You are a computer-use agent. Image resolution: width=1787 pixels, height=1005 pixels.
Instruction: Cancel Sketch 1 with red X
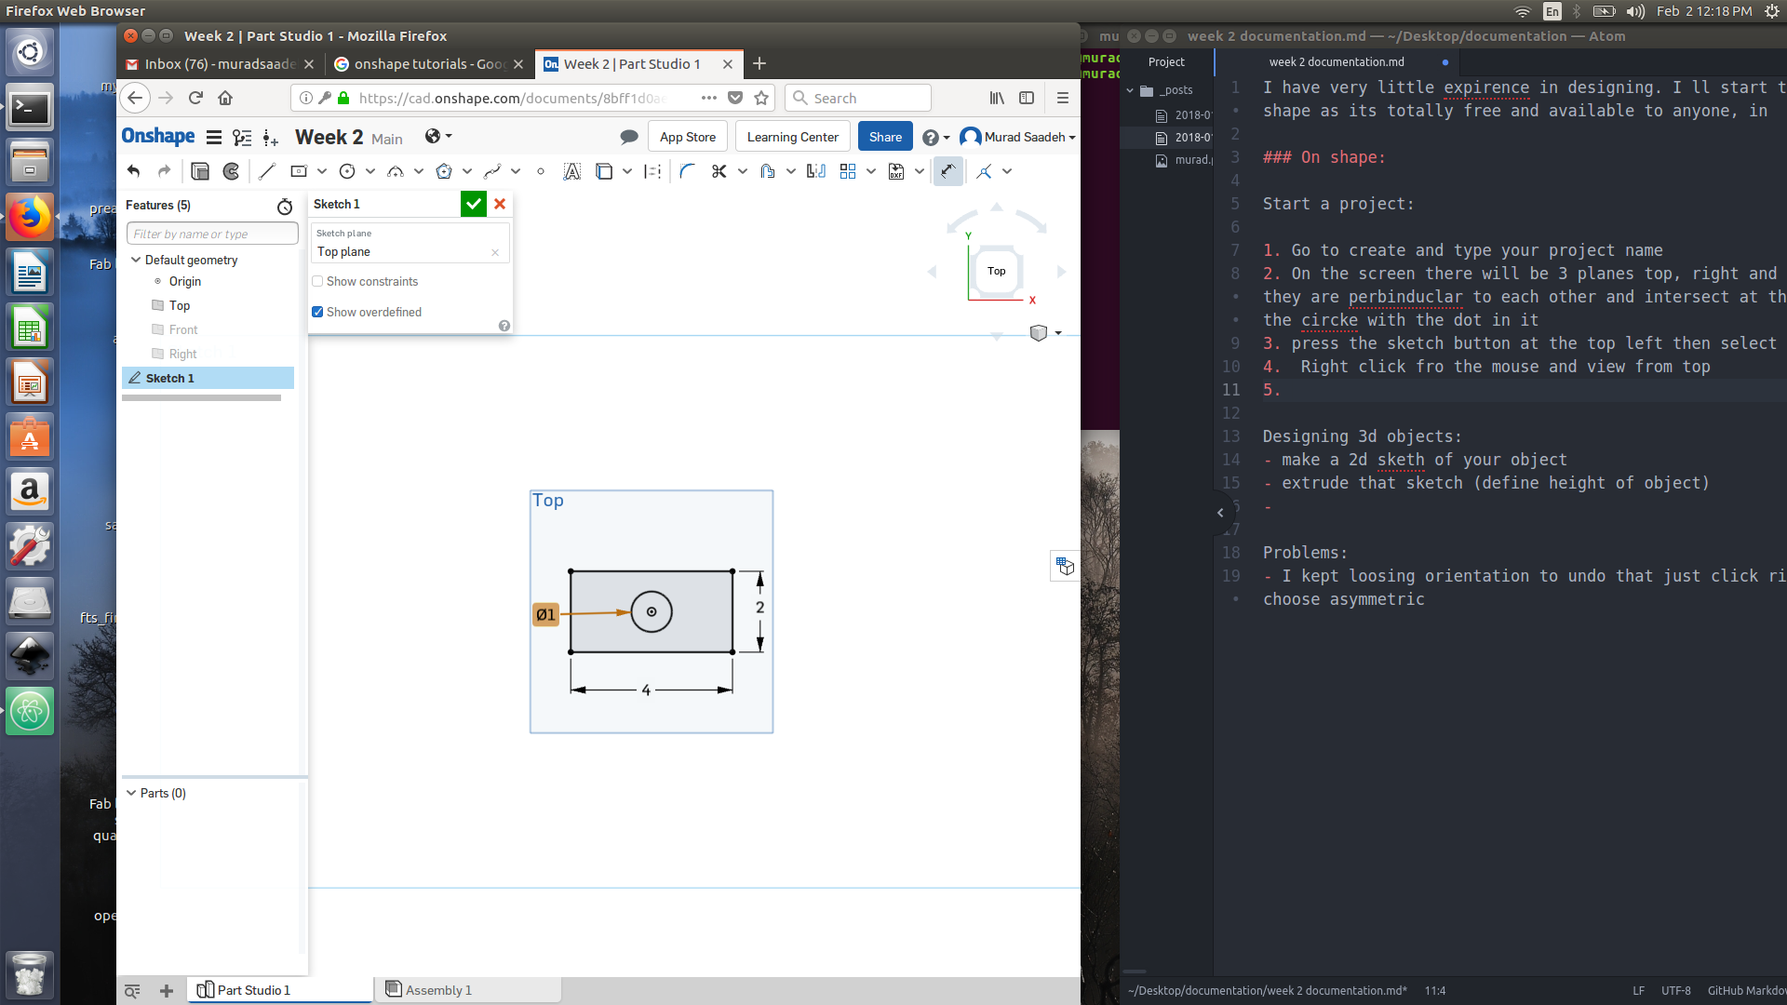click(500, 204)
